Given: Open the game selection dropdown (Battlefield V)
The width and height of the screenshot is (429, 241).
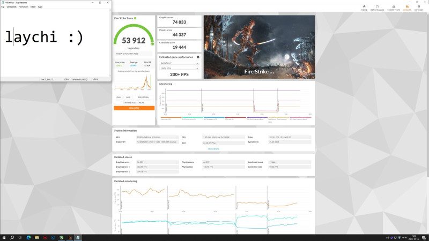Looking at the screenshot, I should (179, 63).
